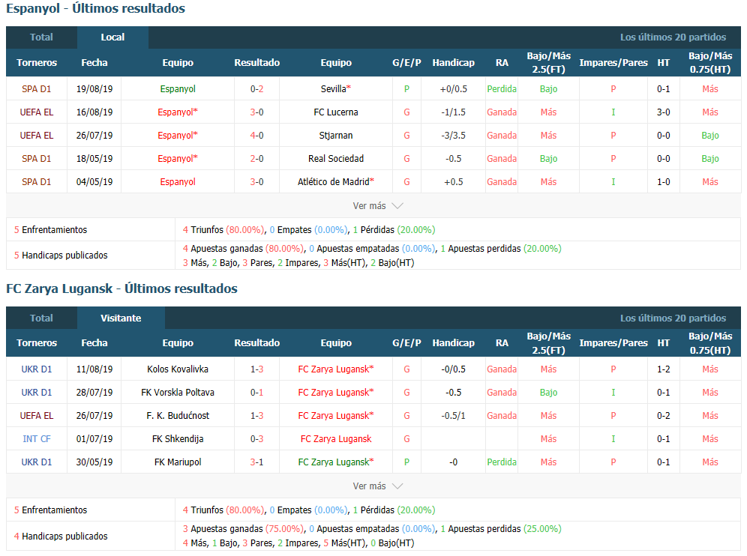
Task: Click FC Zarya Lugansk in the FK Shkendija row
Action: point(336,439)
